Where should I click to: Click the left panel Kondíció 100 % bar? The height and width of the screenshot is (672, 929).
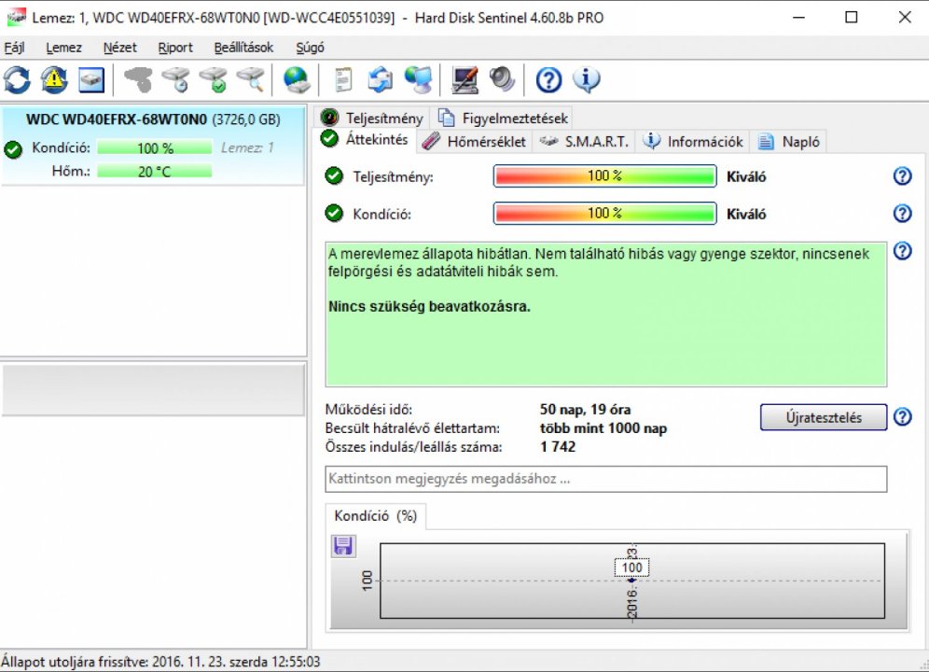(x=155, y=147)
